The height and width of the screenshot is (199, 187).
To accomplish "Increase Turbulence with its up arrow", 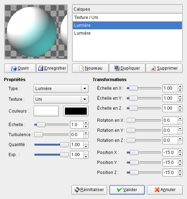I will [x=86, y=133].
